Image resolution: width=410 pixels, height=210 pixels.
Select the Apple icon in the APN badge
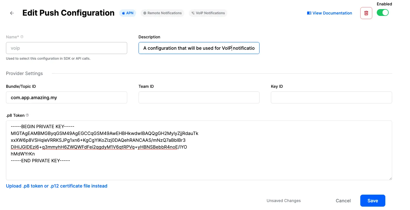[123, 13]
